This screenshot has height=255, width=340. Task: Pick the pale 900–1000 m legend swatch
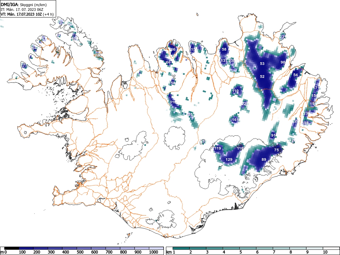point(142,248)
